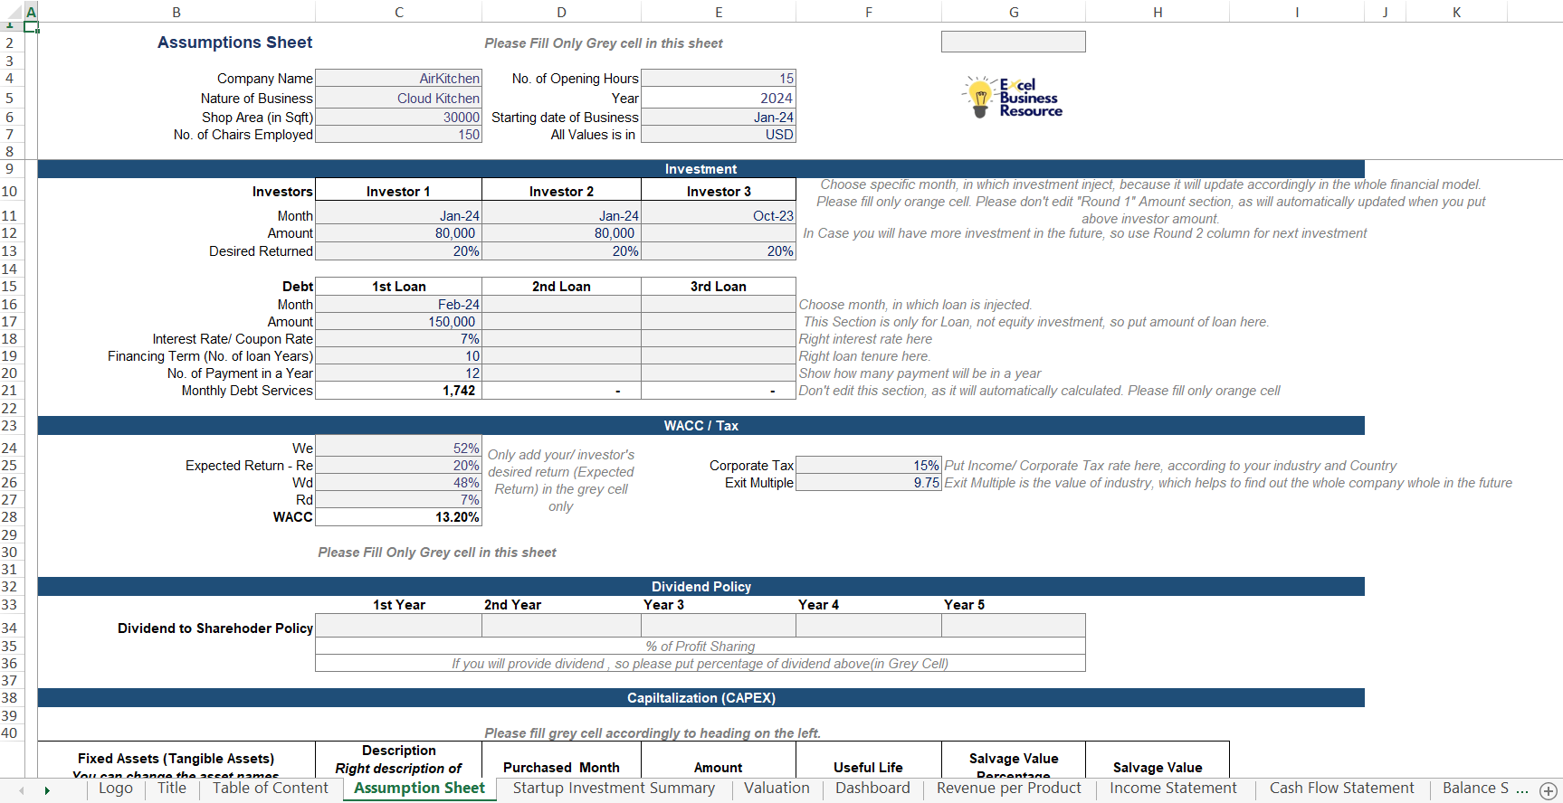Image resolution: width=1563 pixels, height=803 pixels.
Task: Switch to the Valuation tab
Action: click(777, 789)
